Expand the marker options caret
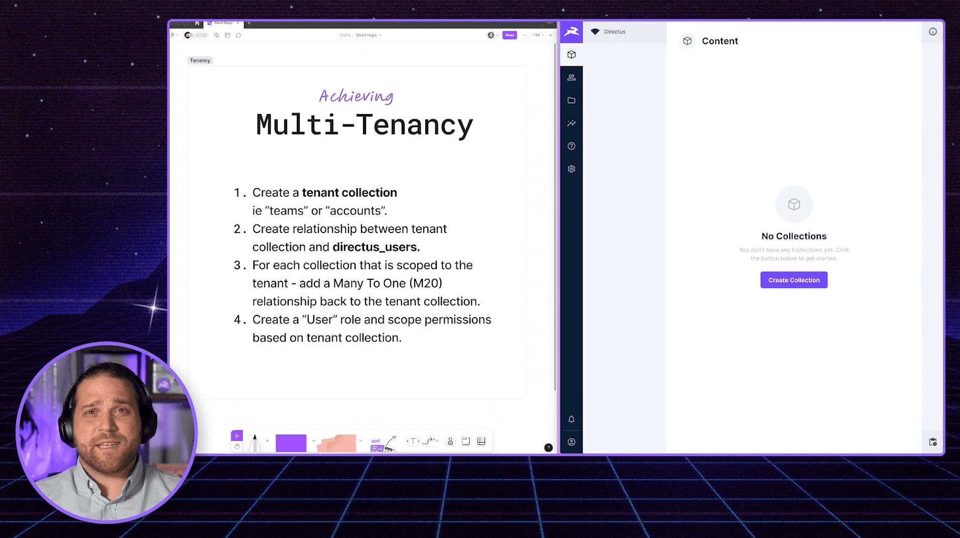 pyautogui.click(x=268, y=441)
